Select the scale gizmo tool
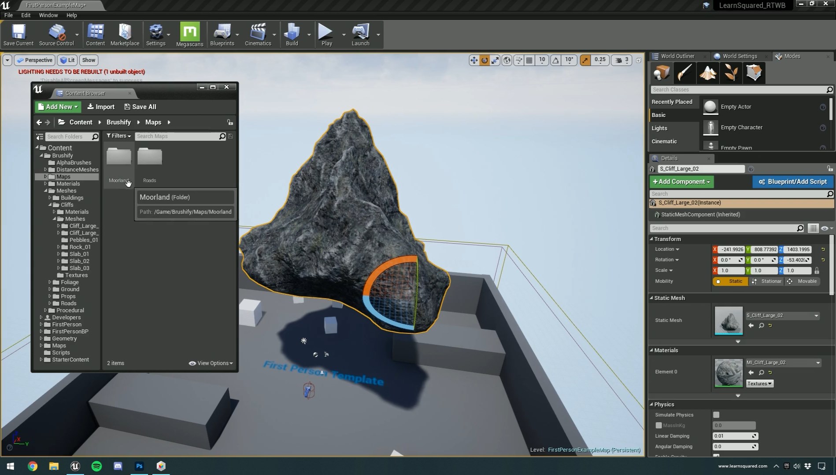 pyautogui.click(x=495, y=60)
